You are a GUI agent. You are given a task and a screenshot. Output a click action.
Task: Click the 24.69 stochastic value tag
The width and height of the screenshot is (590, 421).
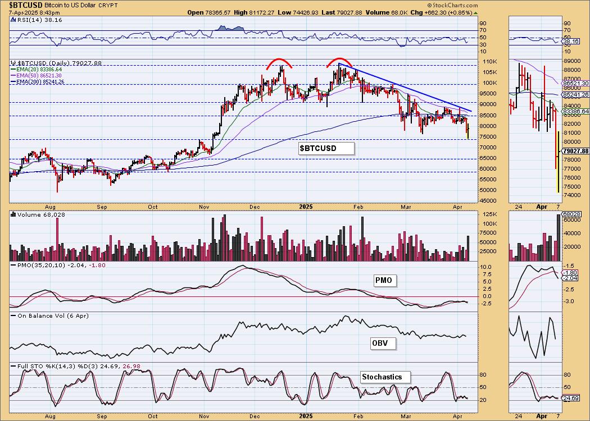click(x=571, y=398)
